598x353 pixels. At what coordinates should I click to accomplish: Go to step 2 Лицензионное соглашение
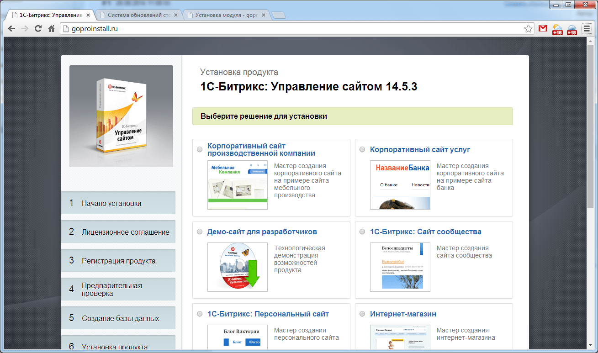point(118,232)
